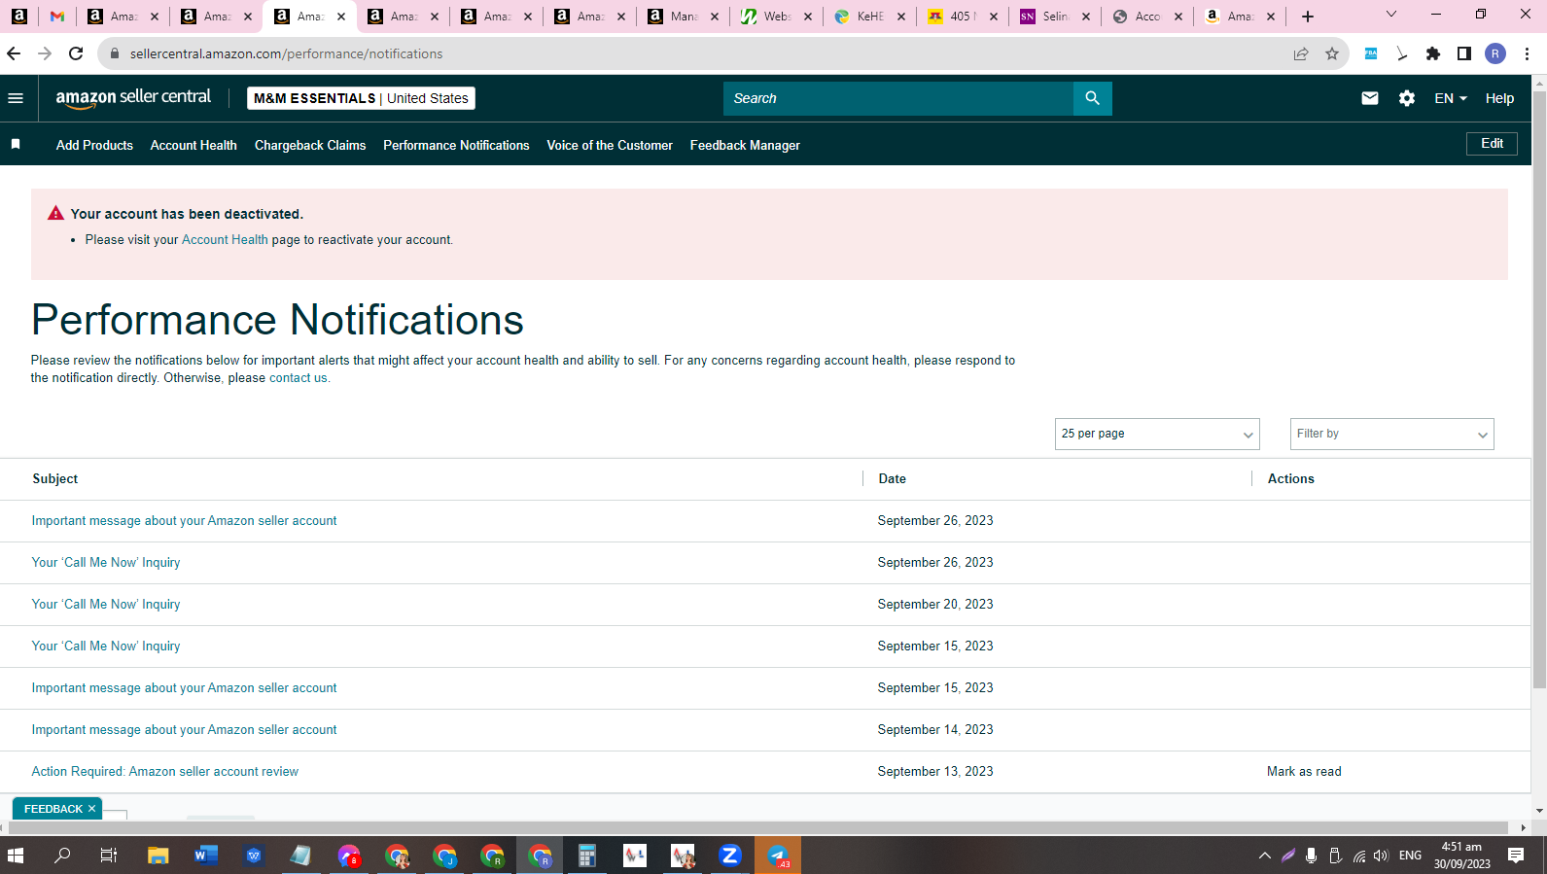
Task: Focus the browser address bar
Action: 700,53
